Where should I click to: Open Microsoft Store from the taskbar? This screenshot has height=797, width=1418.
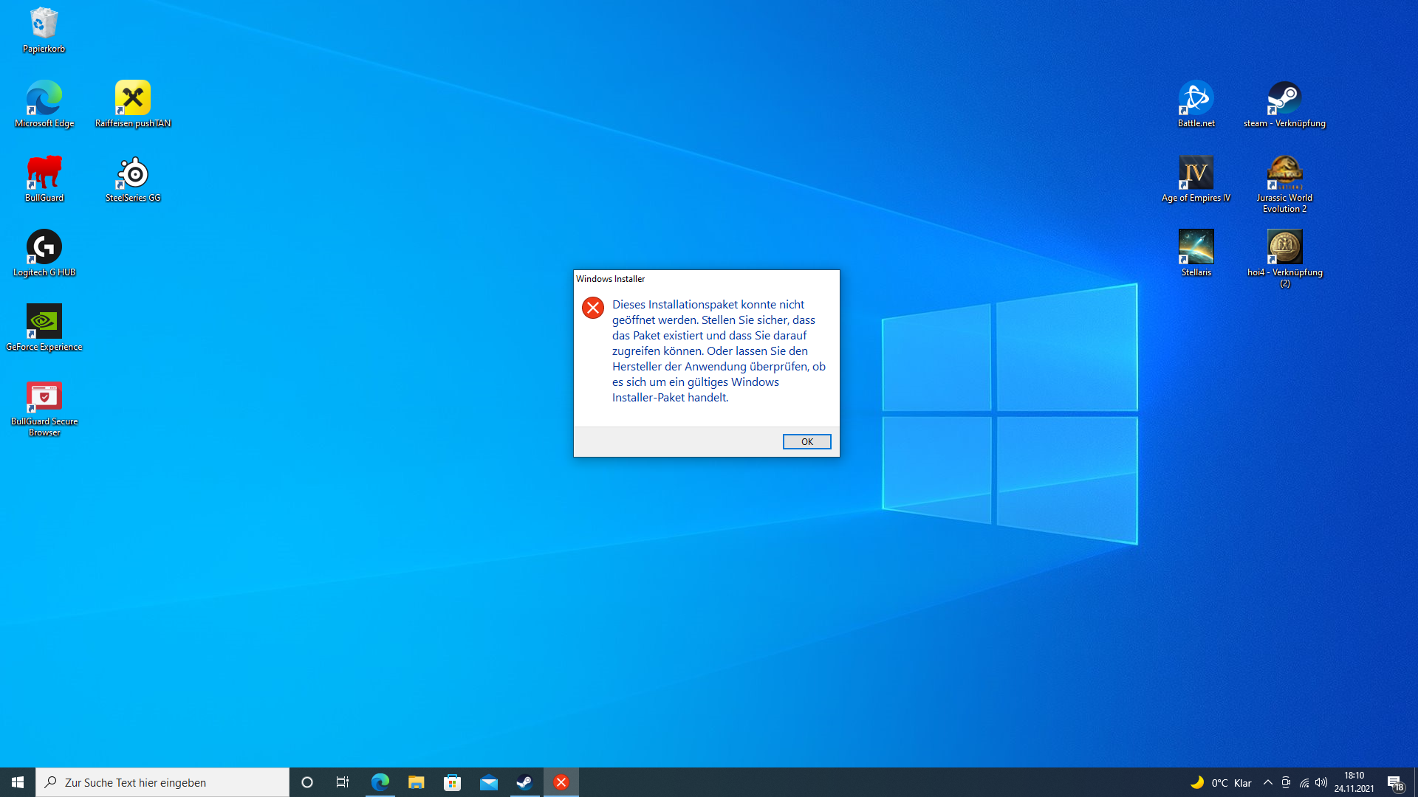click(x=452, y=782)
